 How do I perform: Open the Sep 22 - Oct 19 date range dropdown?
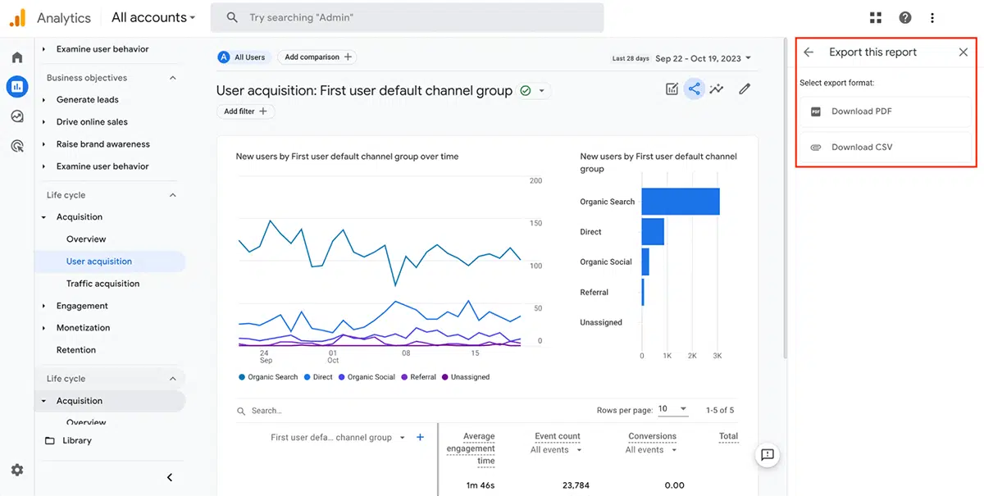pyautogui.click(x=704, y=58)
